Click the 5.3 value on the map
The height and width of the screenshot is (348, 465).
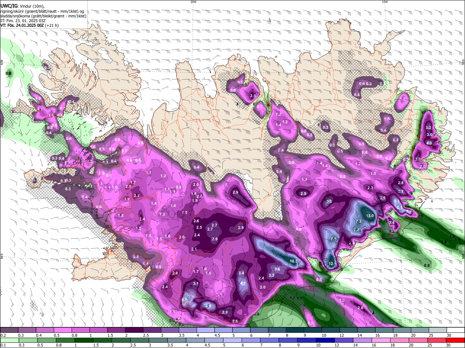coord(397,201)
